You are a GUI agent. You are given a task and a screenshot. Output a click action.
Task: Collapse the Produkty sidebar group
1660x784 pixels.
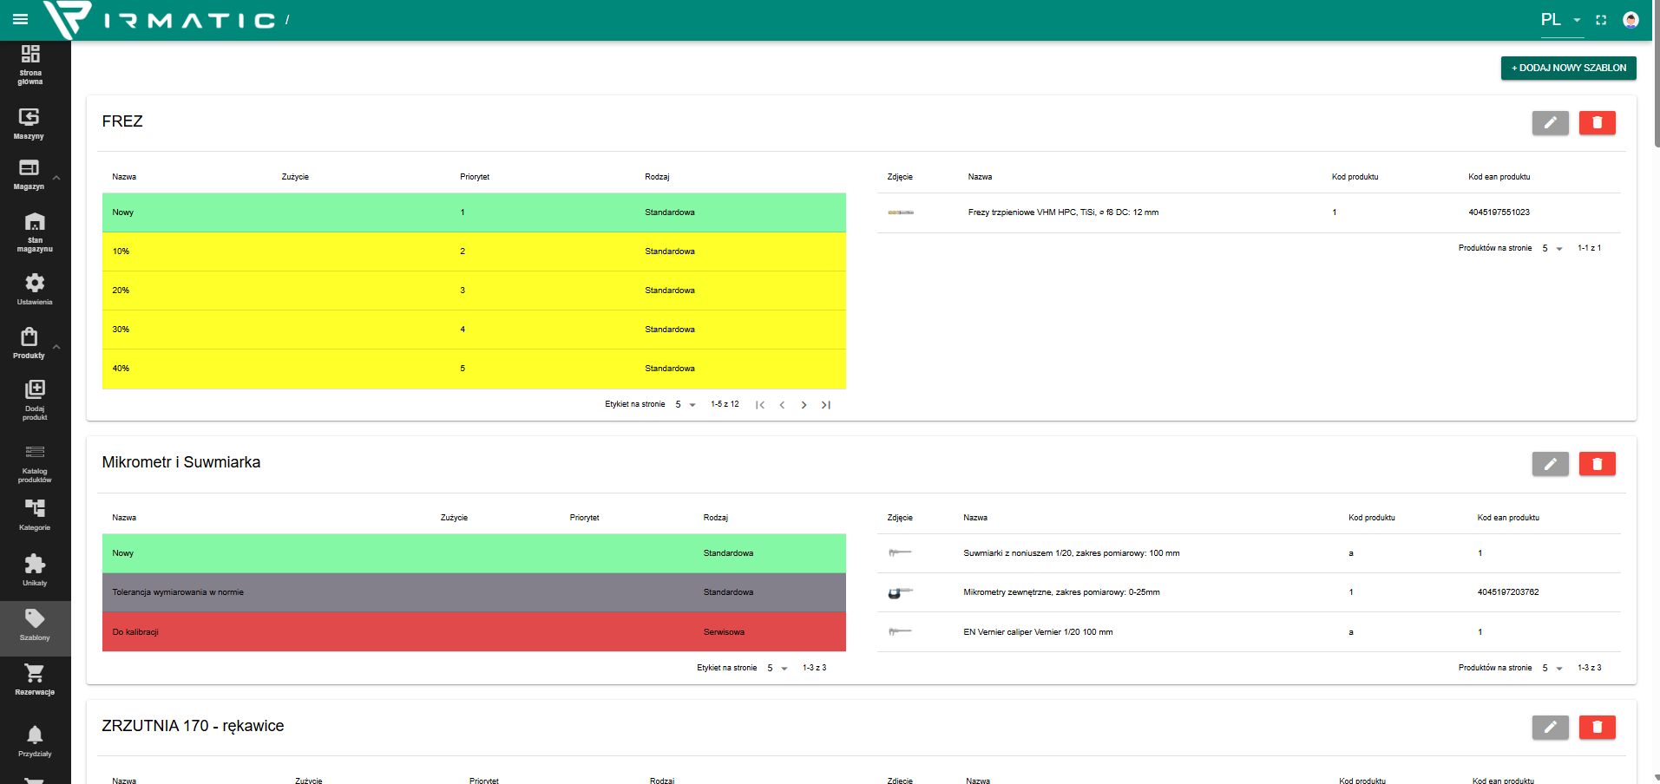click(x=56, y=346)
